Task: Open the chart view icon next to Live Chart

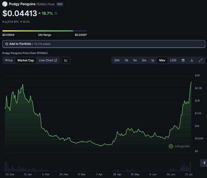Action: (66, 61)
